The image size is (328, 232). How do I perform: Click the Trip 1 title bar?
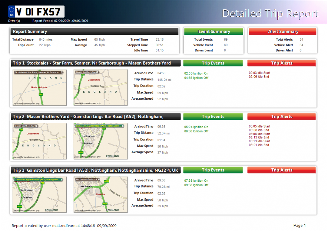click(x=96, y=63)
